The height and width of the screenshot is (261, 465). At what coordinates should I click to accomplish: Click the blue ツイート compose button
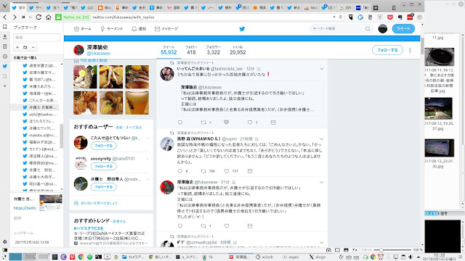pos(403,29)
